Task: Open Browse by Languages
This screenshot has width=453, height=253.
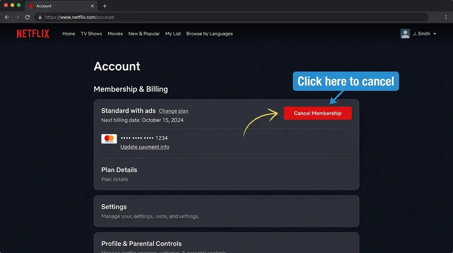Action: tap(210, 34)
